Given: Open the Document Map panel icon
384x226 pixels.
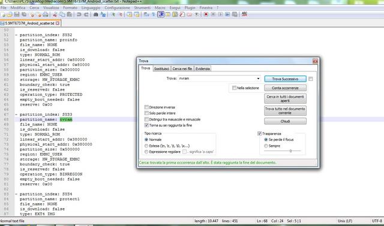Looking at the screenshot, I should click(175, 14).
